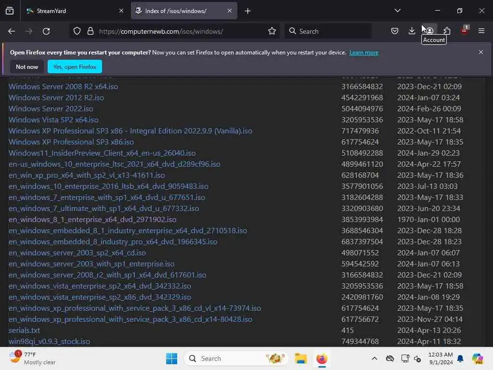This screenshot has width=493, height=370.
Task: Open the Firefox View tab overview icon
Action: point(10,11)
